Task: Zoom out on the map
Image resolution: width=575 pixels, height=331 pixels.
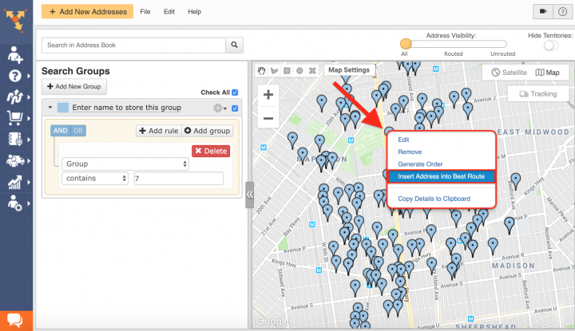Action: click(268, 118)
